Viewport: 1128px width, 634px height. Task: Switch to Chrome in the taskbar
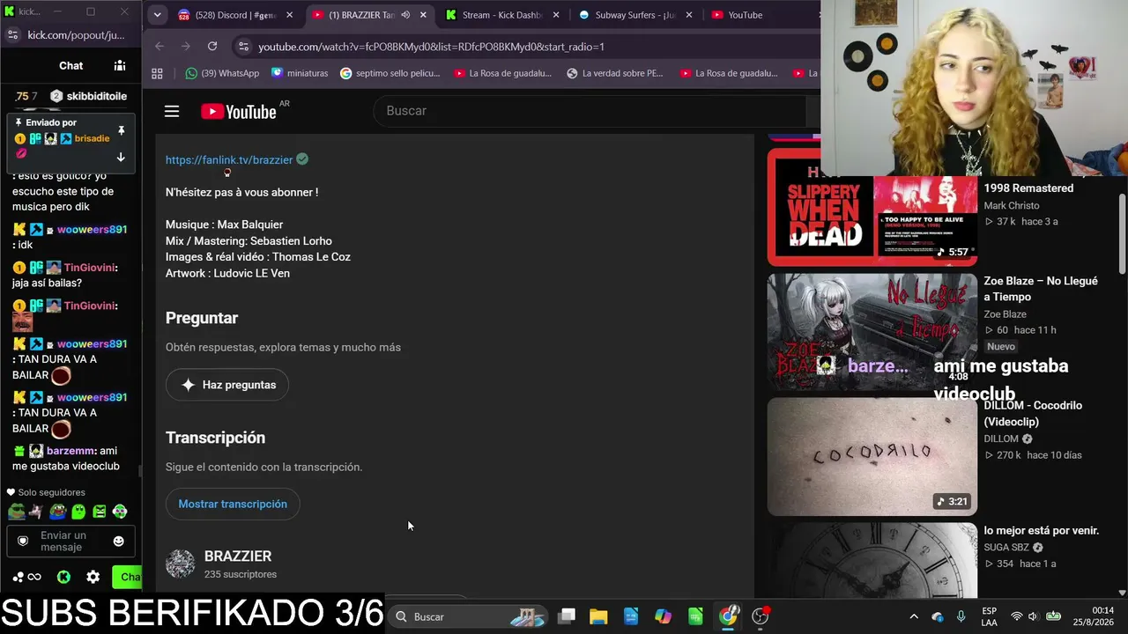[728, 616]
